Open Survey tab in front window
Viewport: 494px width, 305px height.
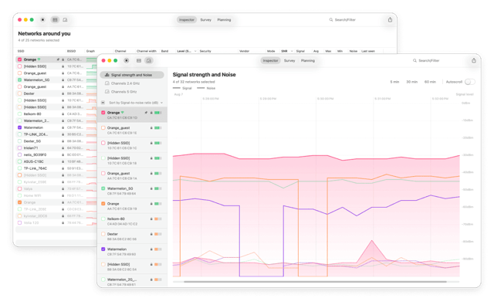pyautogui.click(x=289, y=60)
